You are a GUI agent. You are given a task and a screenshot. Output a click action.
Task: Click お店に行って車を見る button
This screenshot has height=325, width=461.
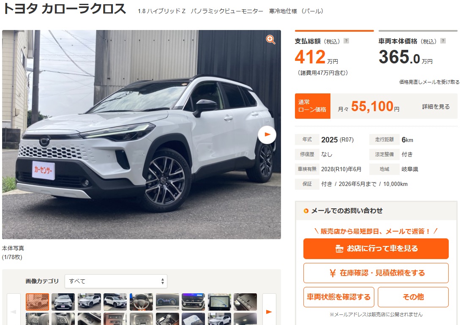[x=376, y=249]
